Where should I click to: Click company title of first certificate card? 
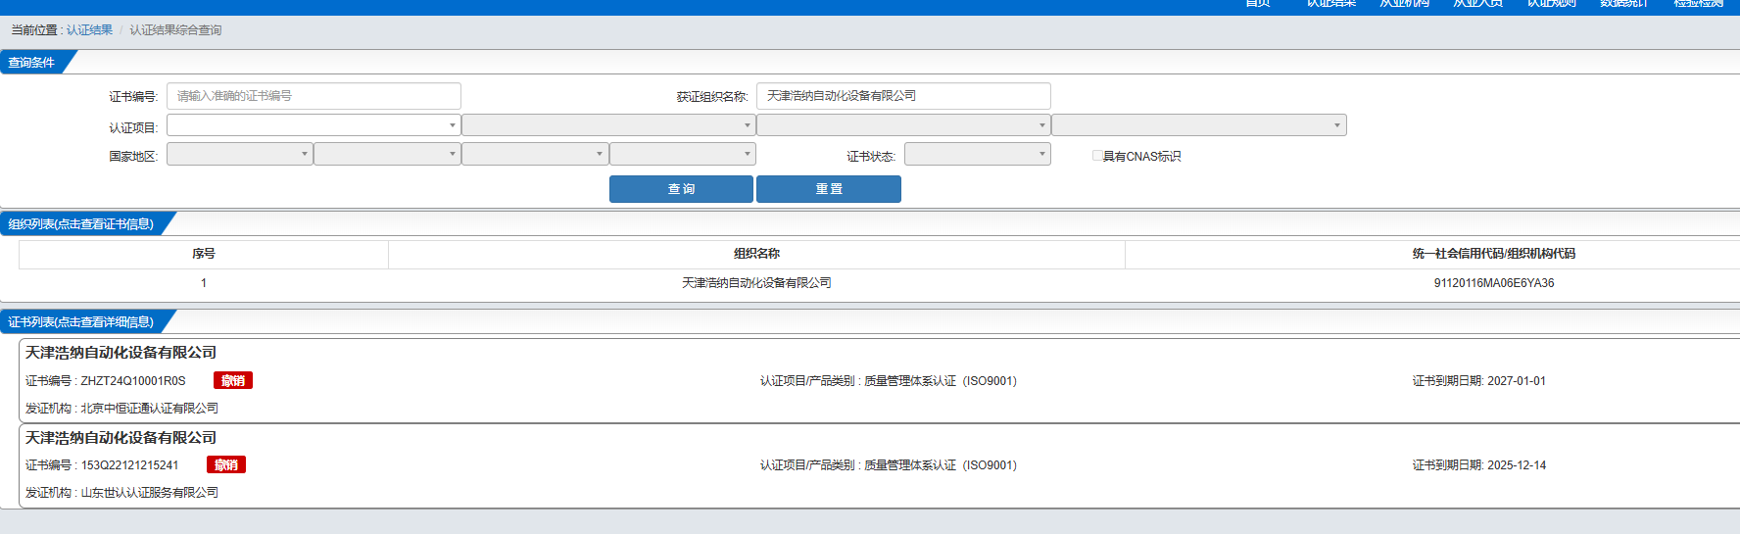pos(121,353)
